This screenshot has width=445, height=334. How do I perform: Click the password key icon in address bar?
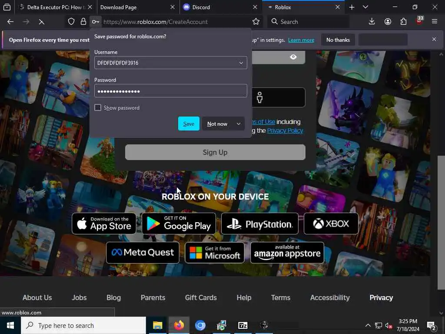pos(95,22)
